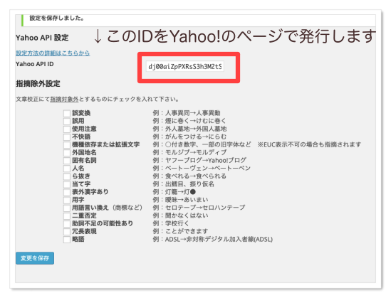Check the 誤用 exclusion checkbox
Image resolution: width=391 pixels, height=298 pixels.
66,121
